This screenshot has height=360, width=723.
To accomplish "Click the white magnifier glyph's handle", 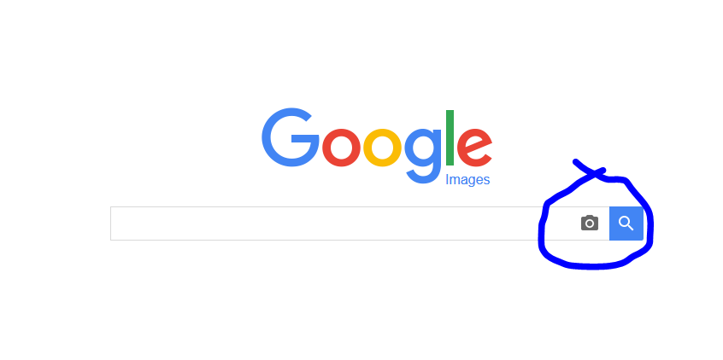I will [x=631, y=228].
